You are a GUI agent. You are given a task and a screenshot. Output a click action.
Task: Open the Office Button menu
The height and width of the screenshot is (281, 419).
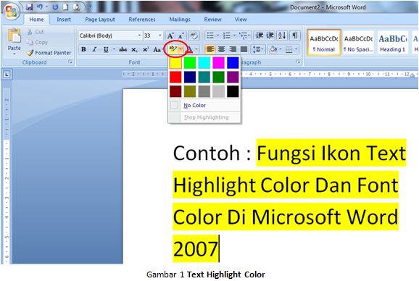pyautogui.click(x=11, y=11)
